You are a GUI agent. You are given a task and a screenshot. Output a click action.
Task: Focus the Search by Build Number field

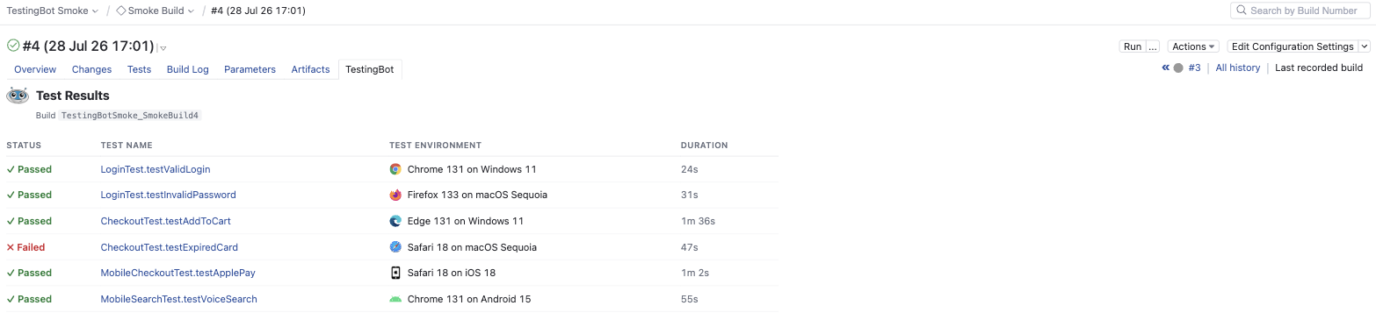point(1300,11)
